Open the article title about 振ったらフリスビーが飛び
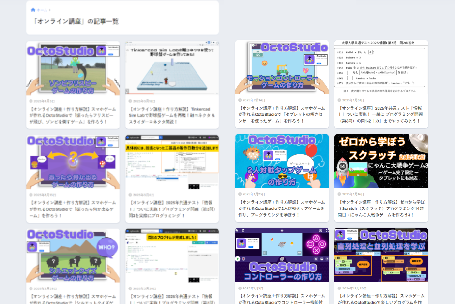Screen dimensions: 455x304 tap(73, 115)
